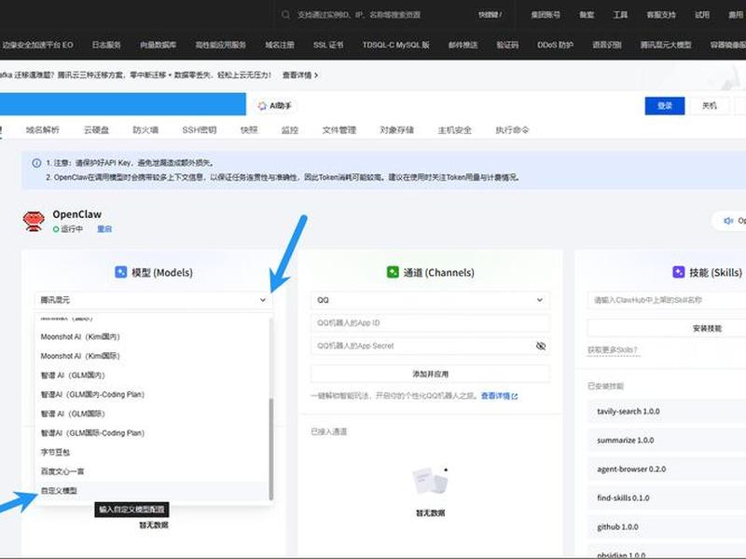Open TDSQL-C MySQL 版 shortcut

coord(395,45)
